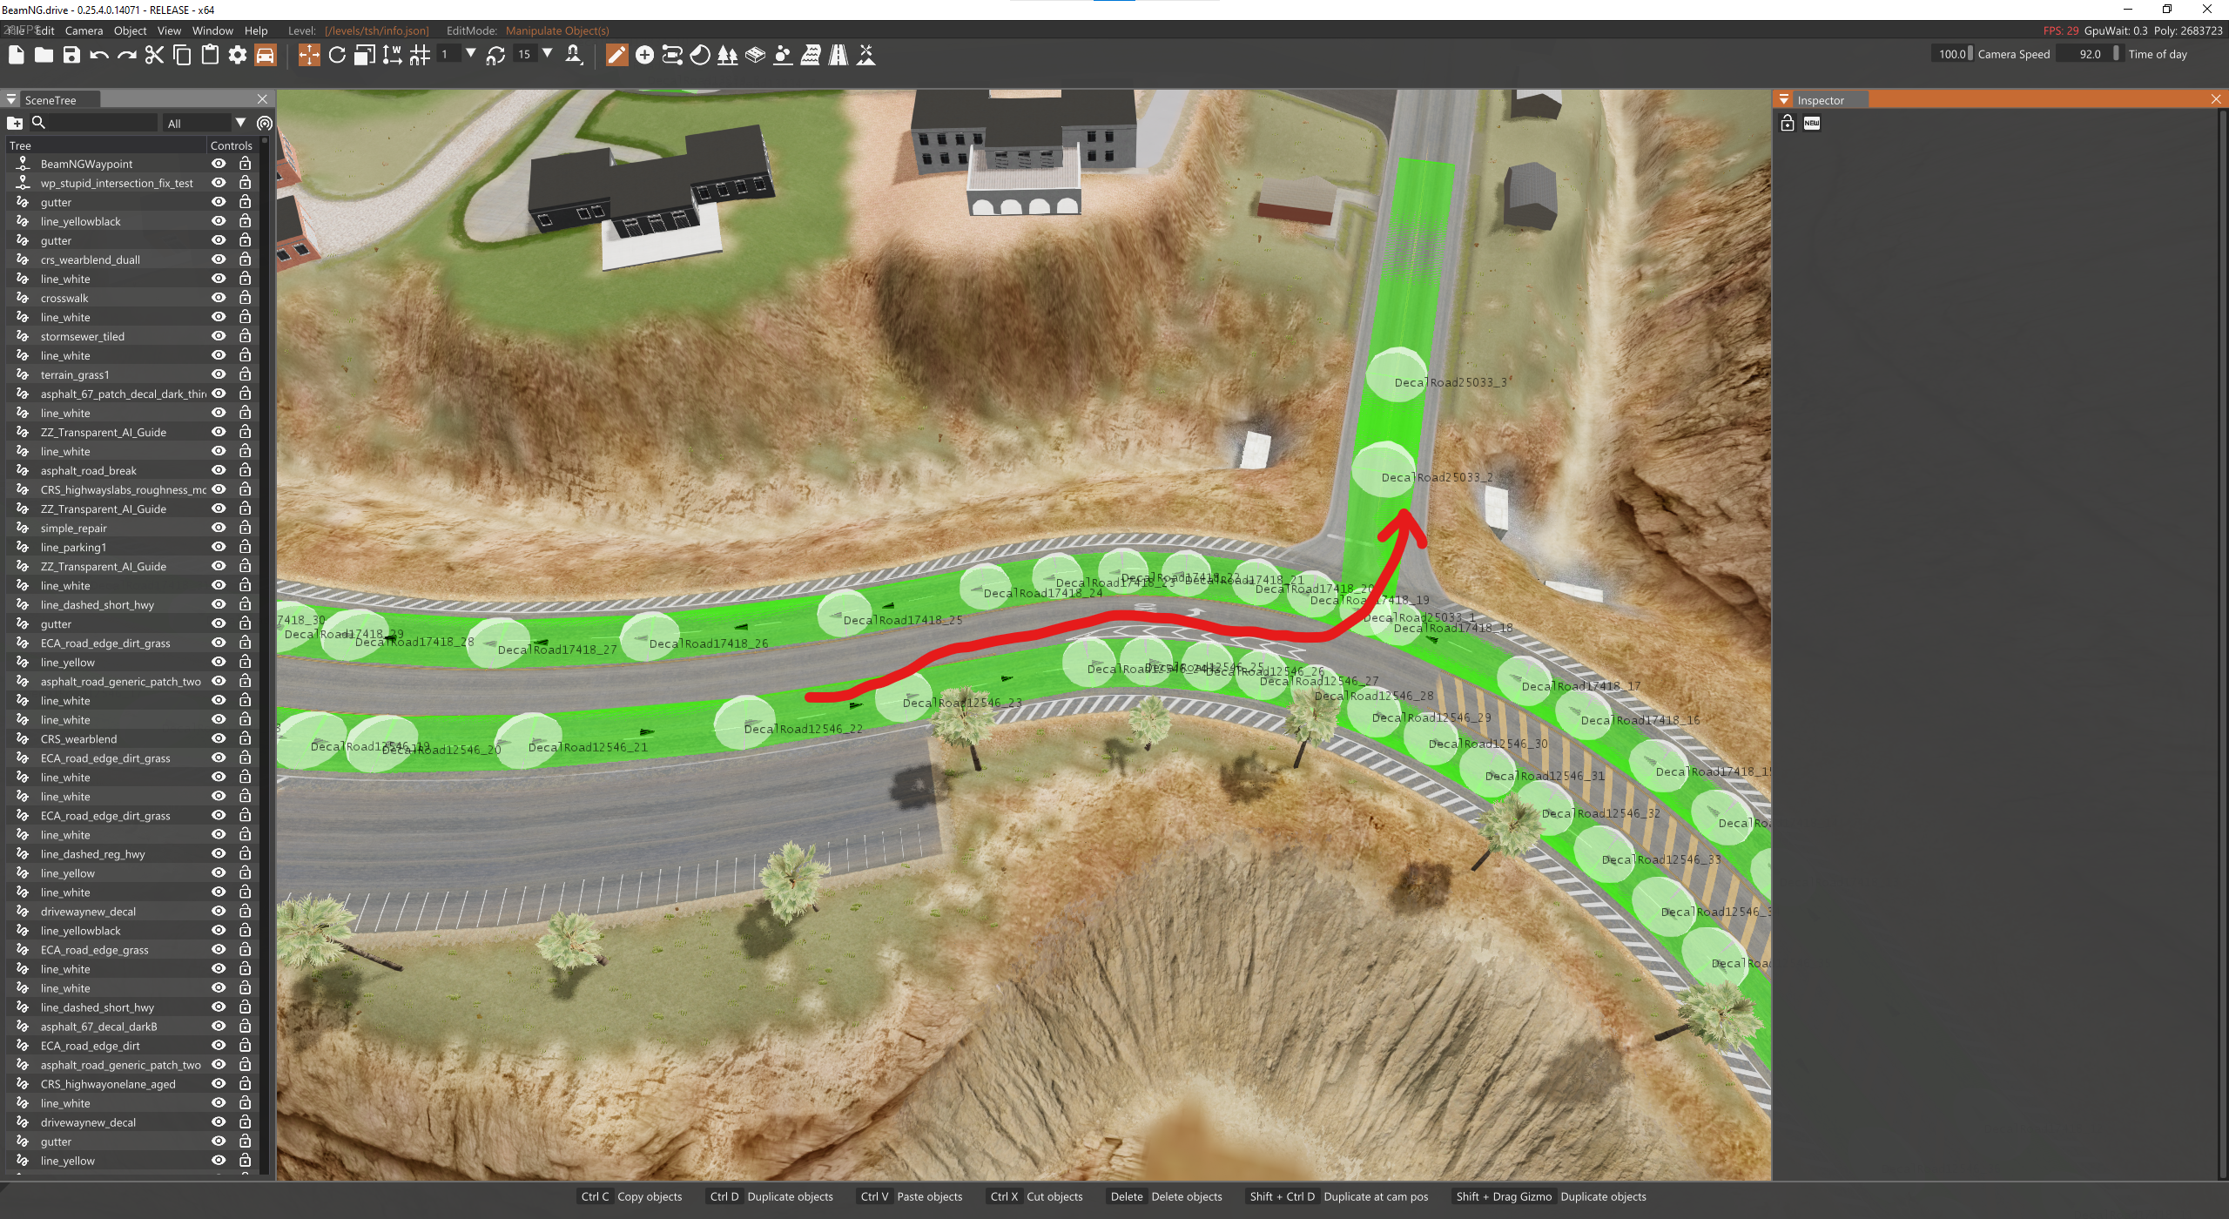Hide the crosswalk object eye toggle

[219, 298]
